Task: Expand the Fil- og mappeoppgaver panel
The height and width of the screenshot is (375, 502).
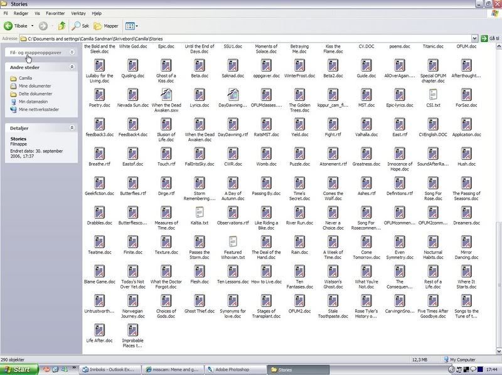Action: (72, 52)
